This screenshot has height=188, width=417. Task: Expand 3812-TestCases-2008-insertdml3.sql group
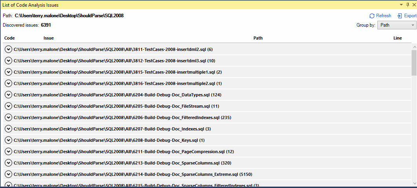pyautogui.click(x=8, y=61)
